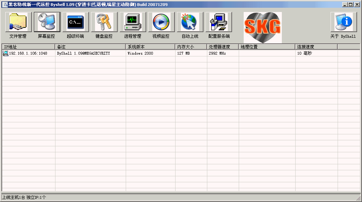Click the 内存大小 column header

coord(191,47)
